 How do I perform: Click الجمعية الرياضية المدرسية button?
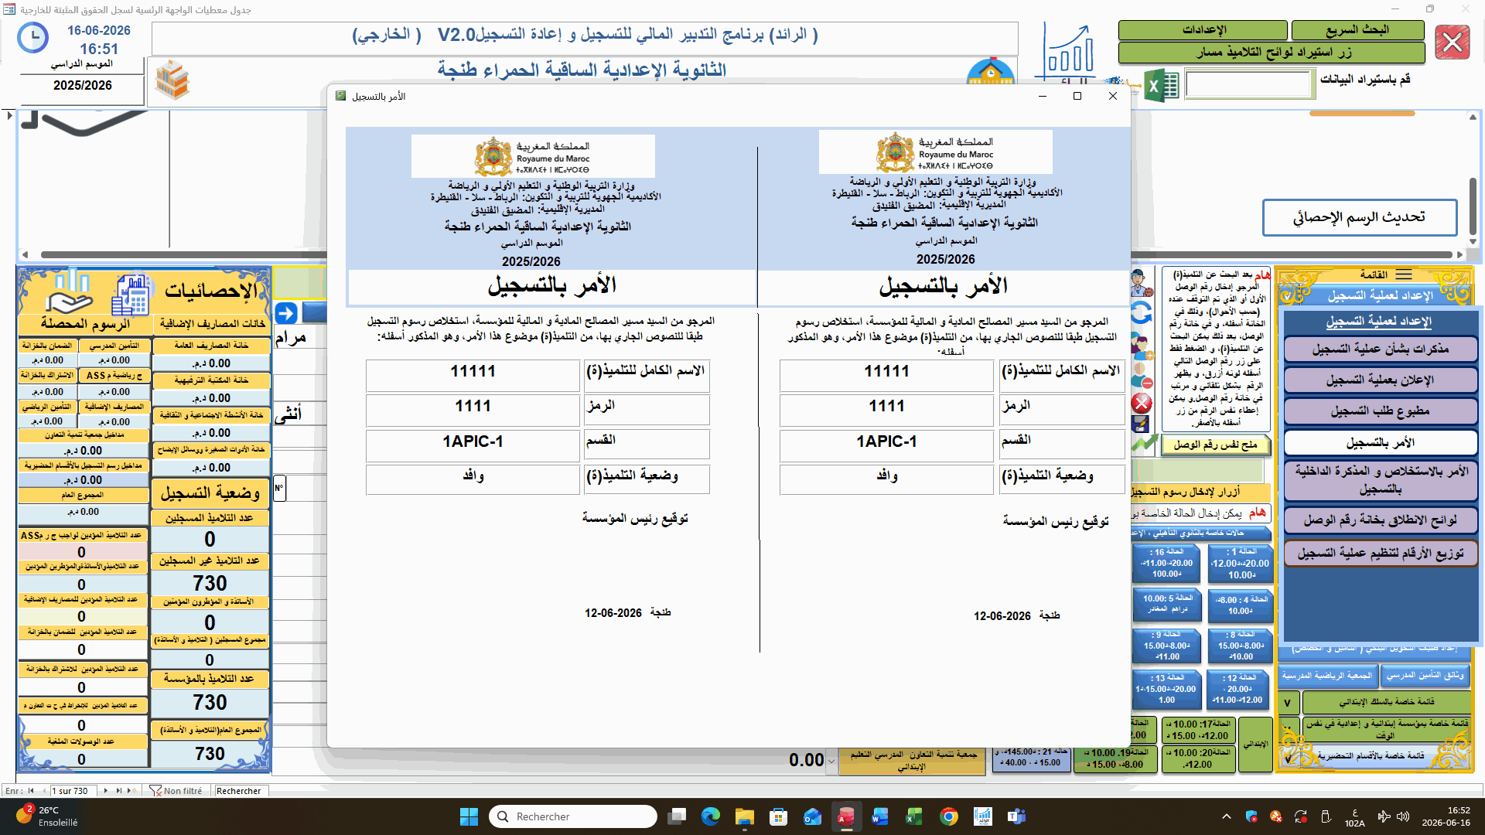pos(1327,676)
